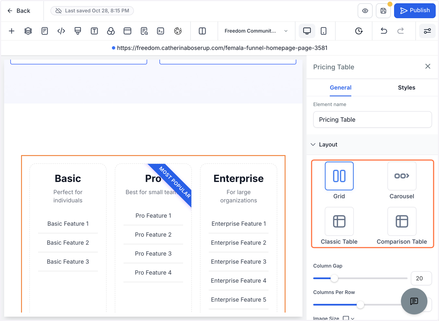The image size is (439, 321).
Task: Switch to mobile preview mode
Action: pos(323,31)
